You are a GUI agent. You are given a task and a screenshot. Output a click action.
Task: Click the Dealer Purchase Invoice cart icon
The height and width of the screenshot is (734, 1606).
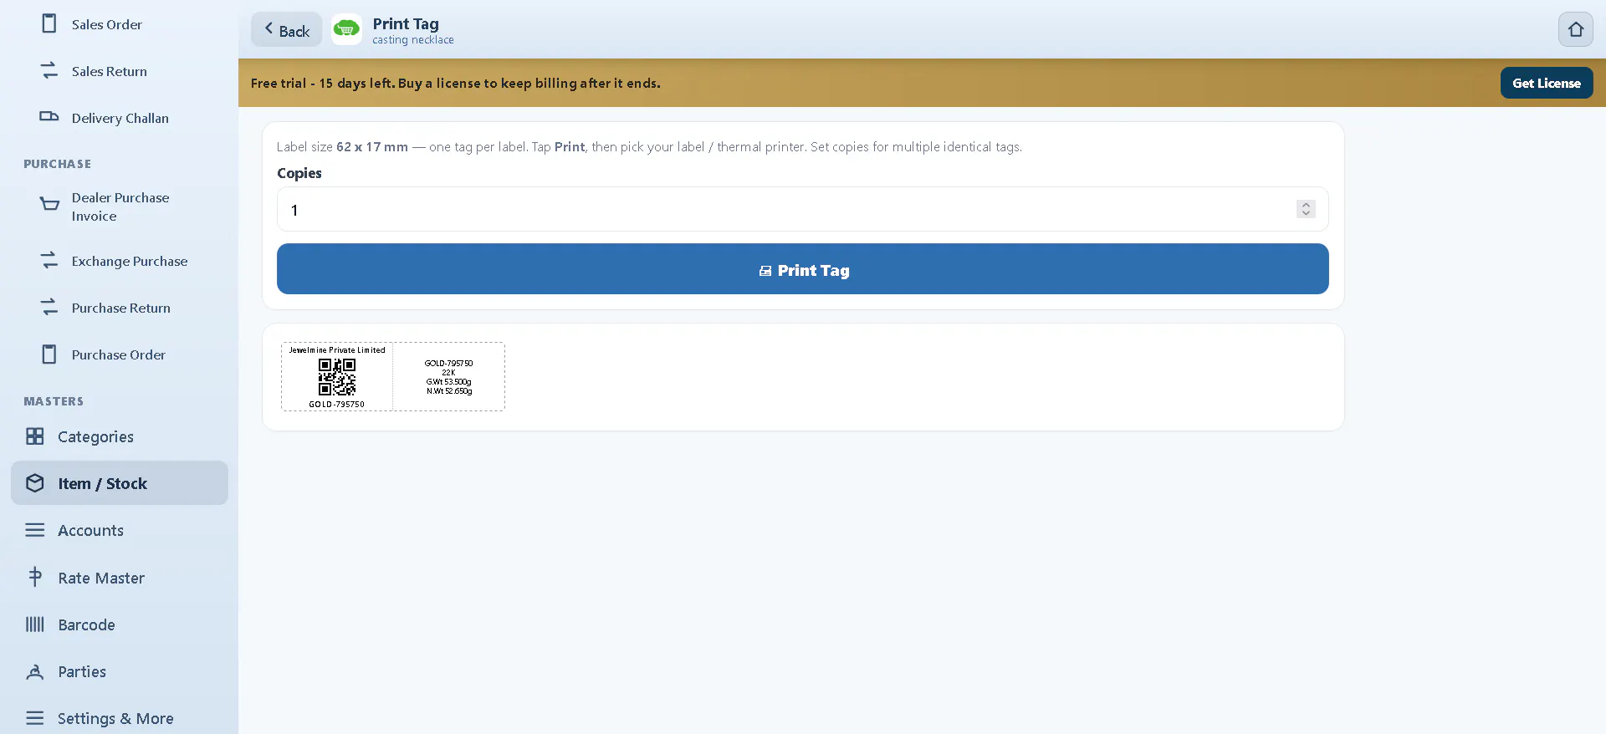click(49, 205)
